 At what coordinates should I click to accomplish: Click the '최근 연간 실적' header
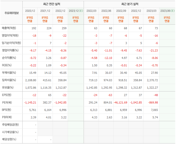(52, 4)
